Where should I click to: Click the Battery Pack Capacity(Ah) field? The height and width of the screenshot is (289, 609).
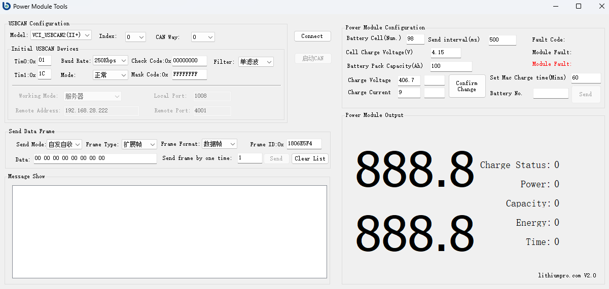pyautogui.click(x=451, y=66)
